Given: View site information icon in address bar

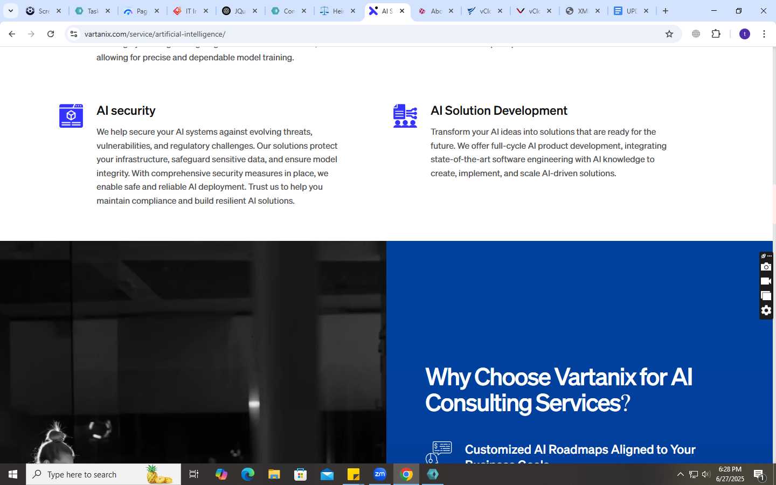Looking at the screenshot, I should point(74,34).
